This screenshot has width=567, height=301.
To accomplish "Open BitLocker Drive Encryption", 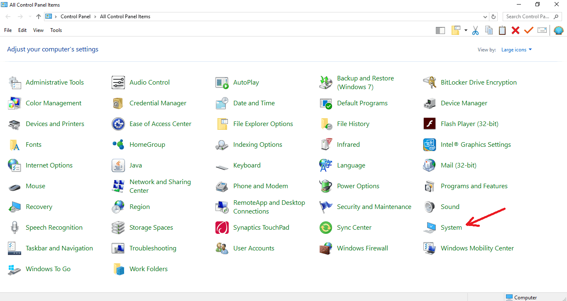I will click(x=470, y=83).
